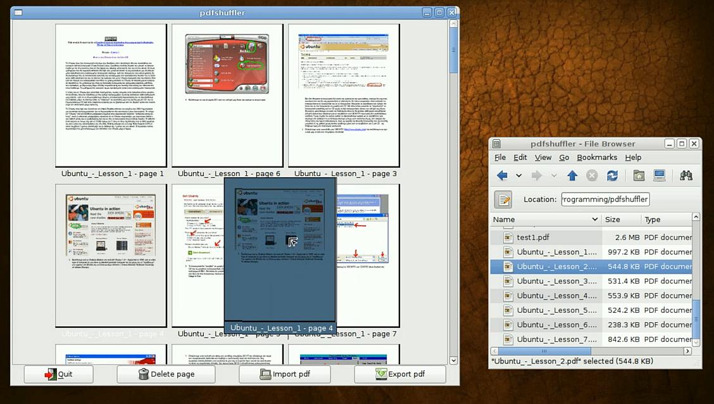Click the forward arrow in File Browser
714x404 pixels.
(537, 175)
